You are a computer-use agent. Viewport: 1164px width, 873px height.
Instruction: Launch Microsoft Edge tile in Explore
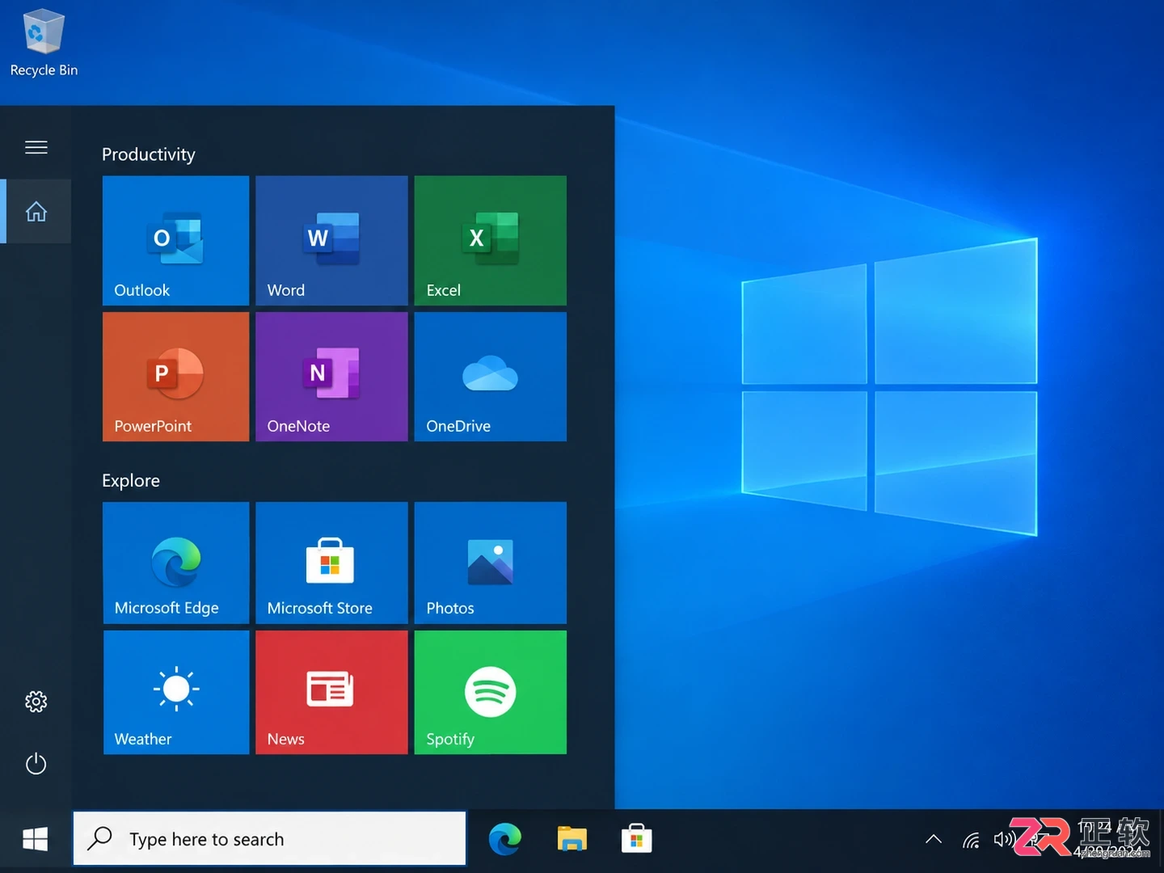click(x=175, y=563)
